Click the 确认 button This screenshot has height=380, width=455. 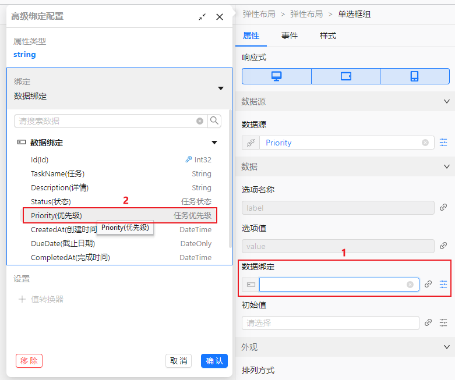click(214, 361)
